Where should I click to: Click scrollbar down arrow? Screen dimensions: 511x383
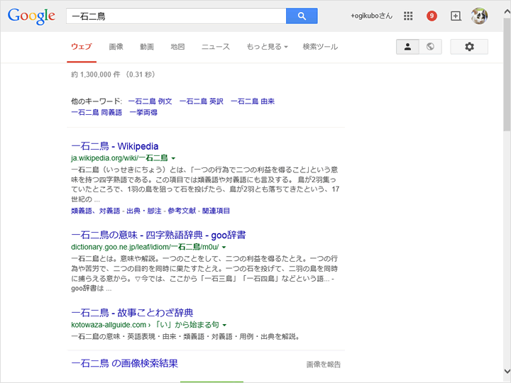pos(507,371)
